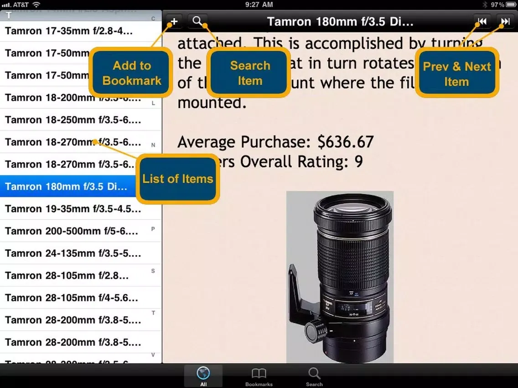Jump to index letter P in list
The height and width of the screenshot is (388, 518).
153,229
